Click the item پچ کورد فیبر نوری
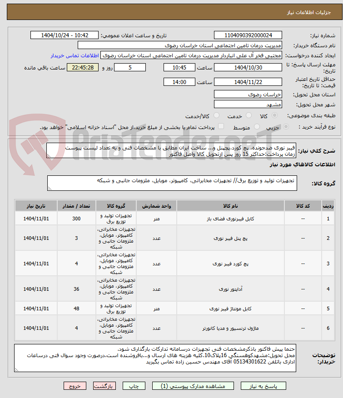Image resolution: width=343 pixels, height=398 pixels. point(230,264)
